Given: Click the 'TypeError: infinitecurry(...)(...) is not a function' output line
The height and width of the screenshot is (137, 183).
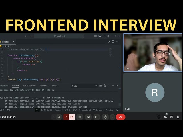Looking at the screenshot, I should pos(32,98).
